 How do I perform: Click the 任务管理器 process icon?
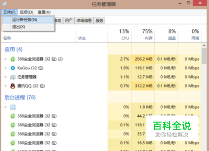pos(13,77)
